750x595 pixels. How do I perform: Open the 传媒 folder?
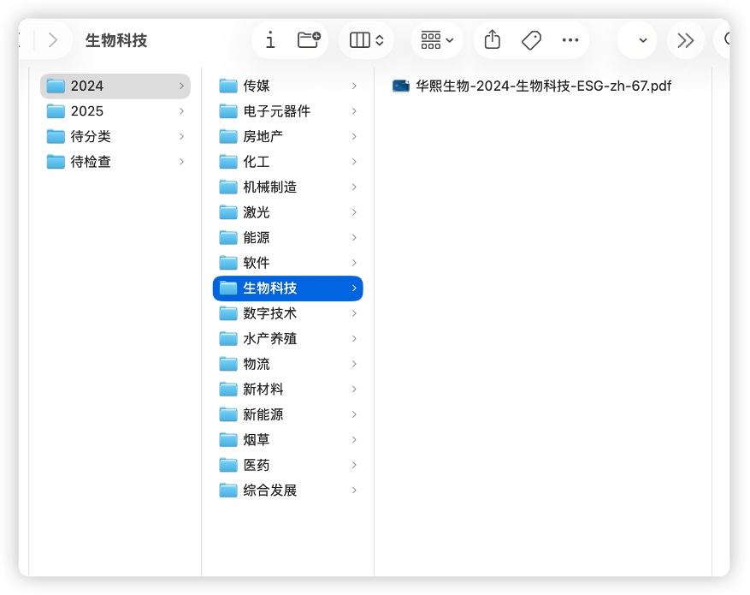pos(257,86)
